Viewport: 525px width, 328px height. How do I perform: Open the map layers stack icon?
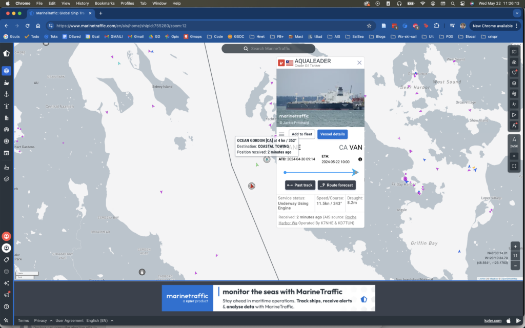(514, 83)
